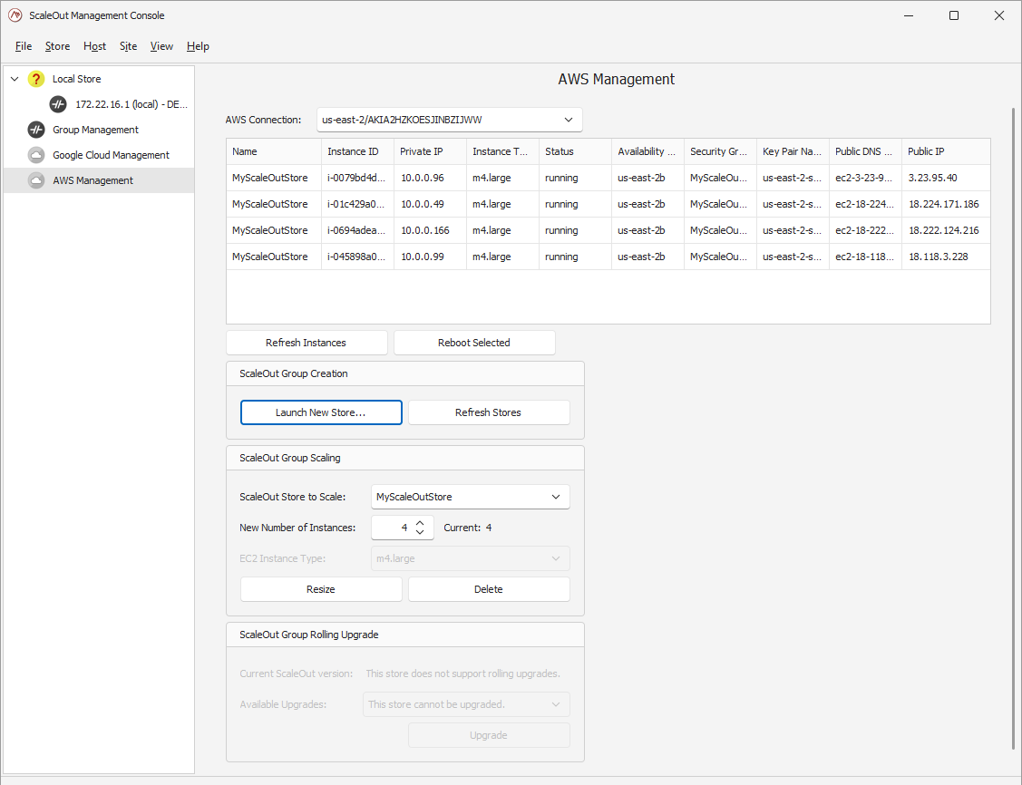The height and width of the screenshot is (785, 1022).
Task: Open the View menu
Action: (161, 46)
